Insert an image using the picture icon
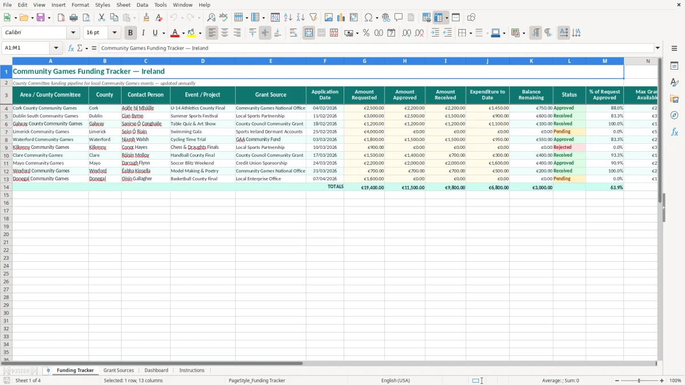685x385 pixels. pyautogui.click(x=329, y=18)
